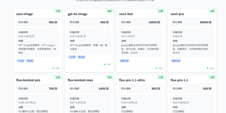This screenshot has height=113, width=226.
Task: Select the flux-kontext-pro model title
Action: (28, 80)
